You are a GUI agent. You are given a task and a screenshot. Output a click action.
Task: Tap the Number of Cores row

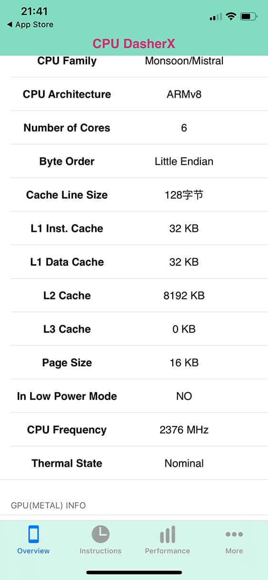[134, 128]
